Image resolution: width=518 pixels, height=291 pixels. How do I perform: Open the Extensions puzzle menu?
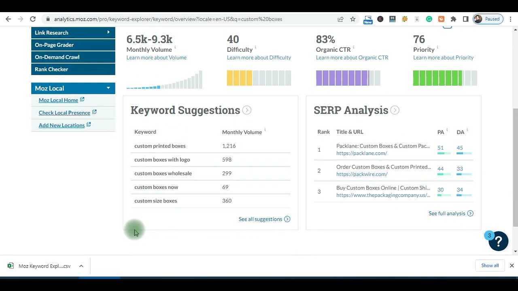[x=454, y=19]
